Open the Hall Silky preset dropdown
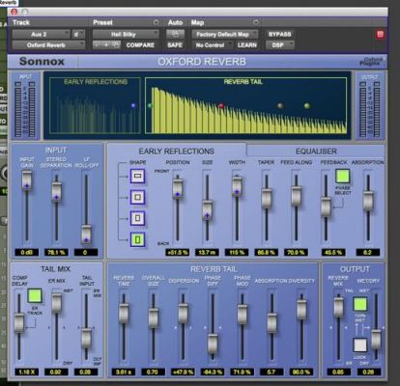This screenshot has width=400, height=386. tap(126, 34)
